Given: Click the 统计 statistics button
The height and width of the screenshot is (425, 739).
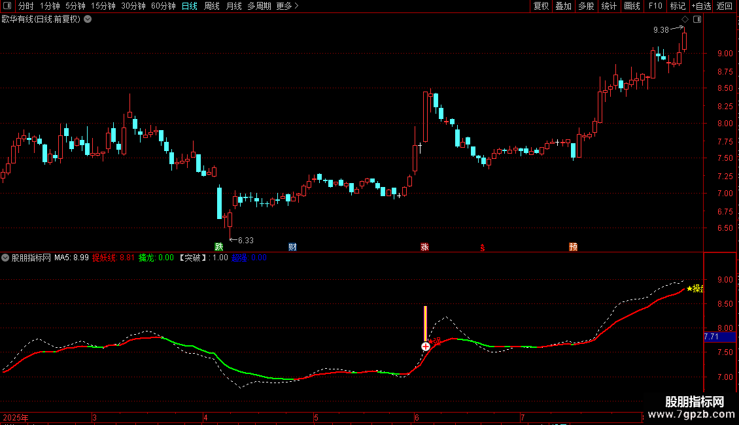Looking at the screenshot, I should [609, 6].
